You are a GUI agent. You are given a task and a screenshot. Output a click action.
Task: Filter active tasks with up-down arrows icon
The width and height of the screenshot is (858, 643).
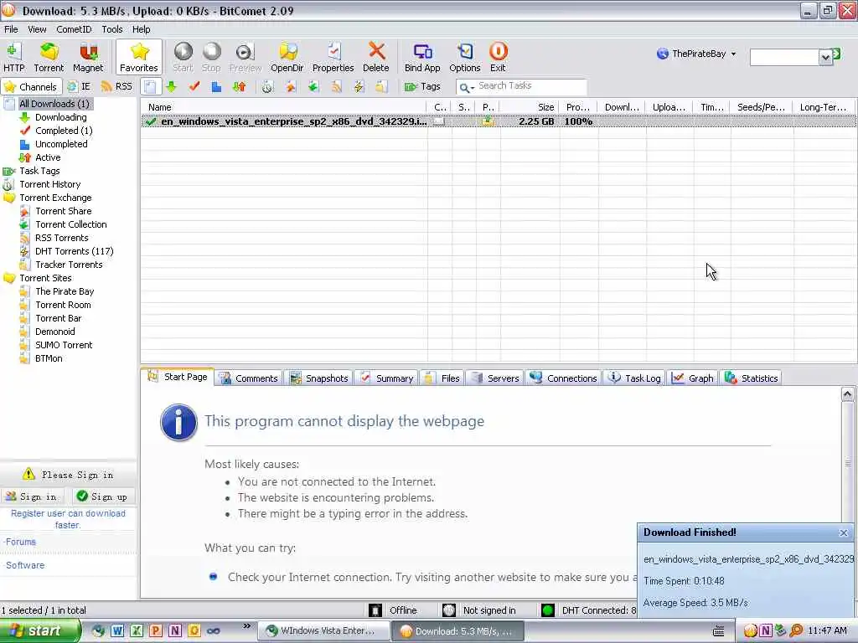pyautogui.click(x=239, y=86)
